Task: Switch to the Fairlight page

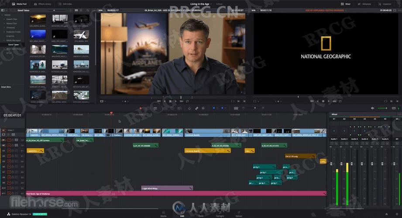Action: tap(220, 214)
